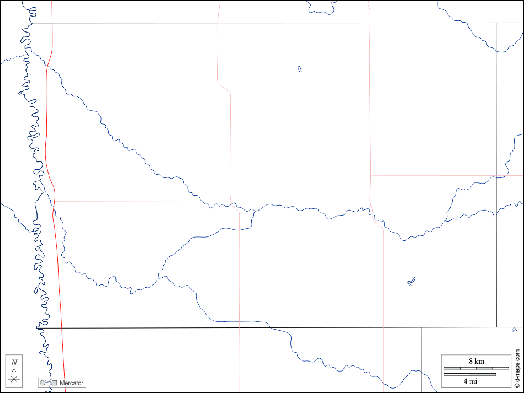Click the small lake outline at top center
The width and height of the screenshot is (524, 393).
(x=299, y=69)
